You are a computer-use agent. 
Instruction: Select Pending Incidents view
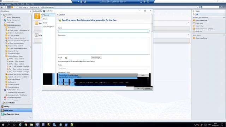pyautogui.click(x=13, y=87)
